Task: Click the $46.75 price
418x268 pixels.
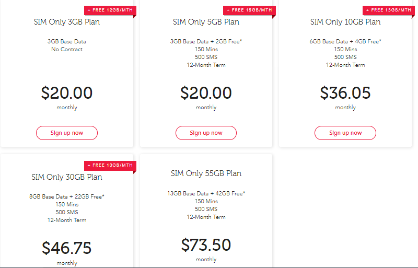Action: [67, 248]
